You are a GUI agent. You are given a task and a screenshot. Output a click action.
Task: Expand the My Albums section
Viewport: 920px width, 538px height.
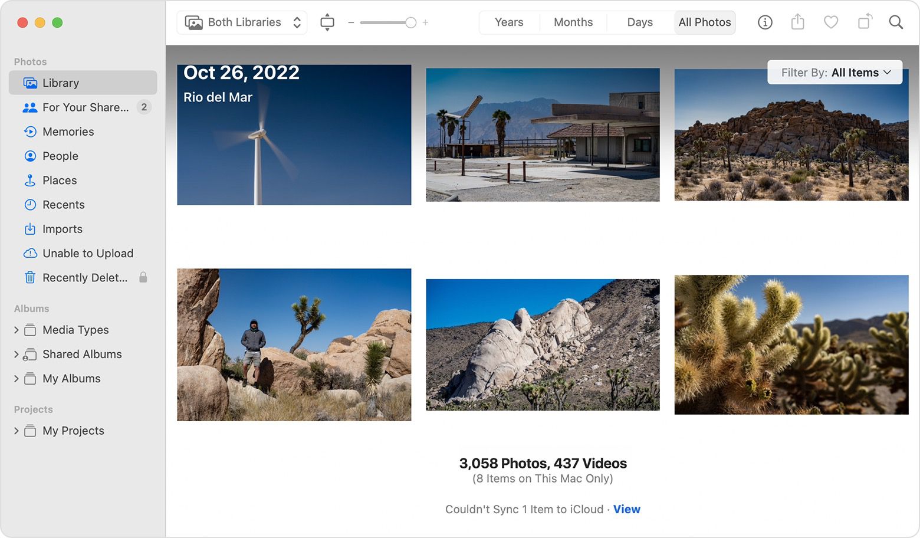[16, 378]
